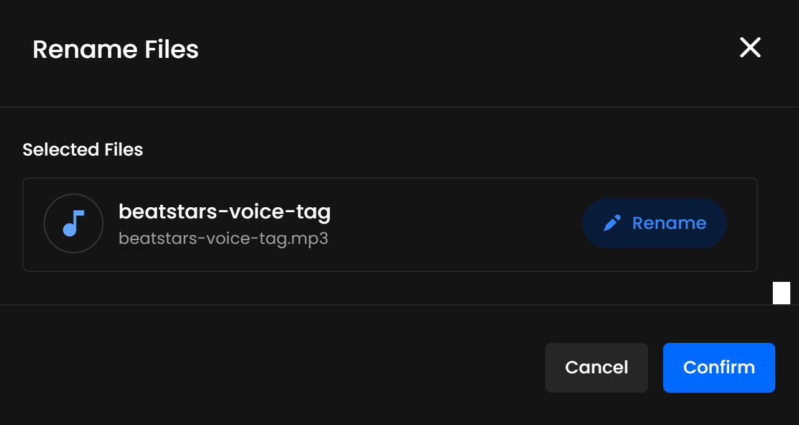
Task: Click the word Files in dialog title
Action: tap(171, 49)
